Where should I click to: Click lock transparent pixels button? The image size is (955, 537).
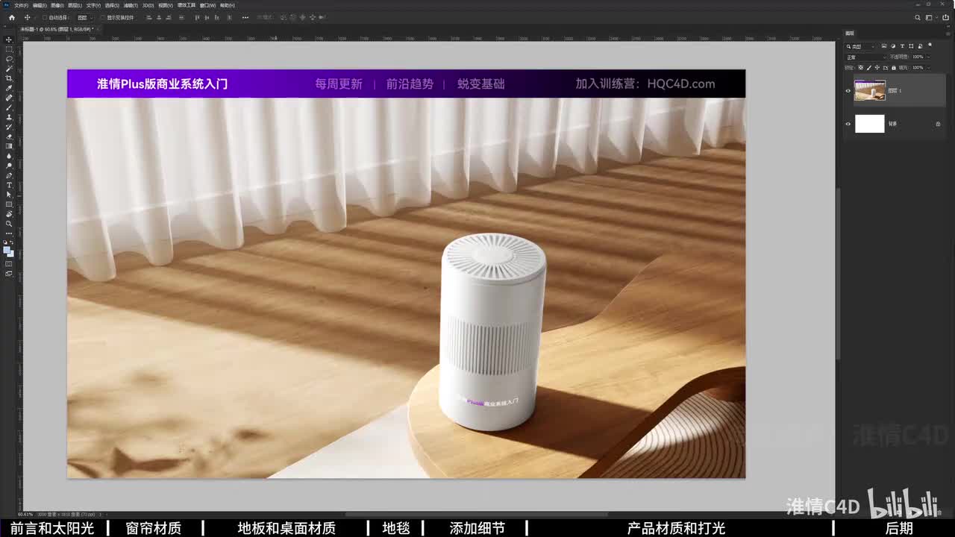(861, 67)
